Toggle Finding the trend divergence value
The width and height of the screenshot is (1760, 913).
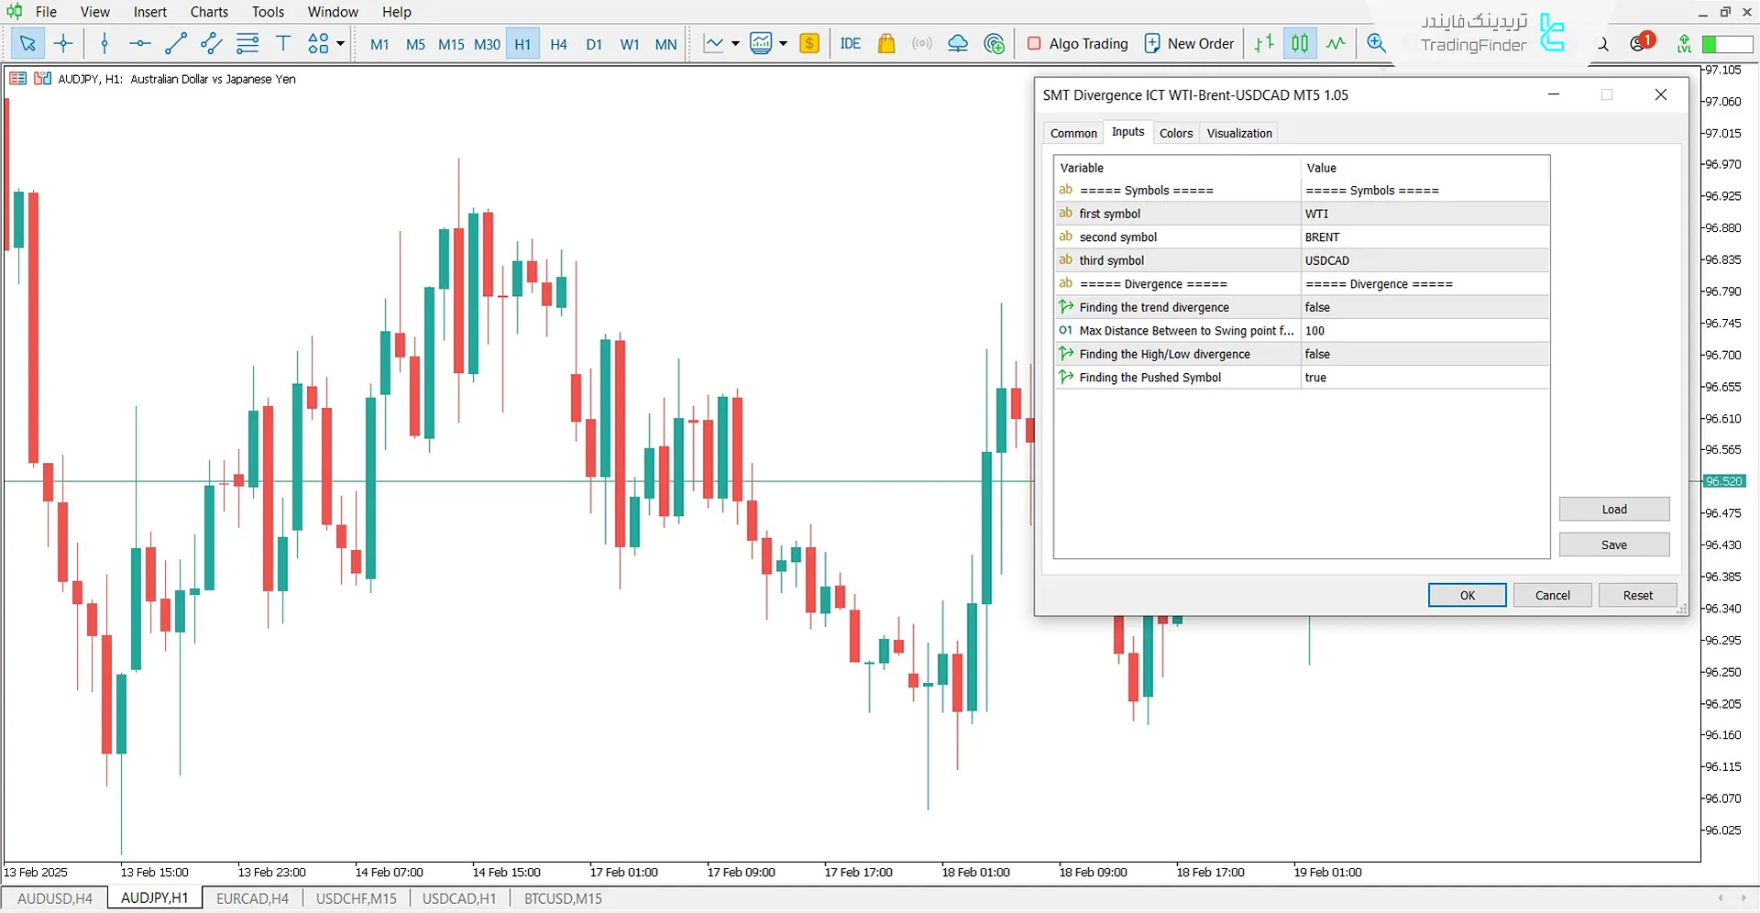tap(1424, 307)
